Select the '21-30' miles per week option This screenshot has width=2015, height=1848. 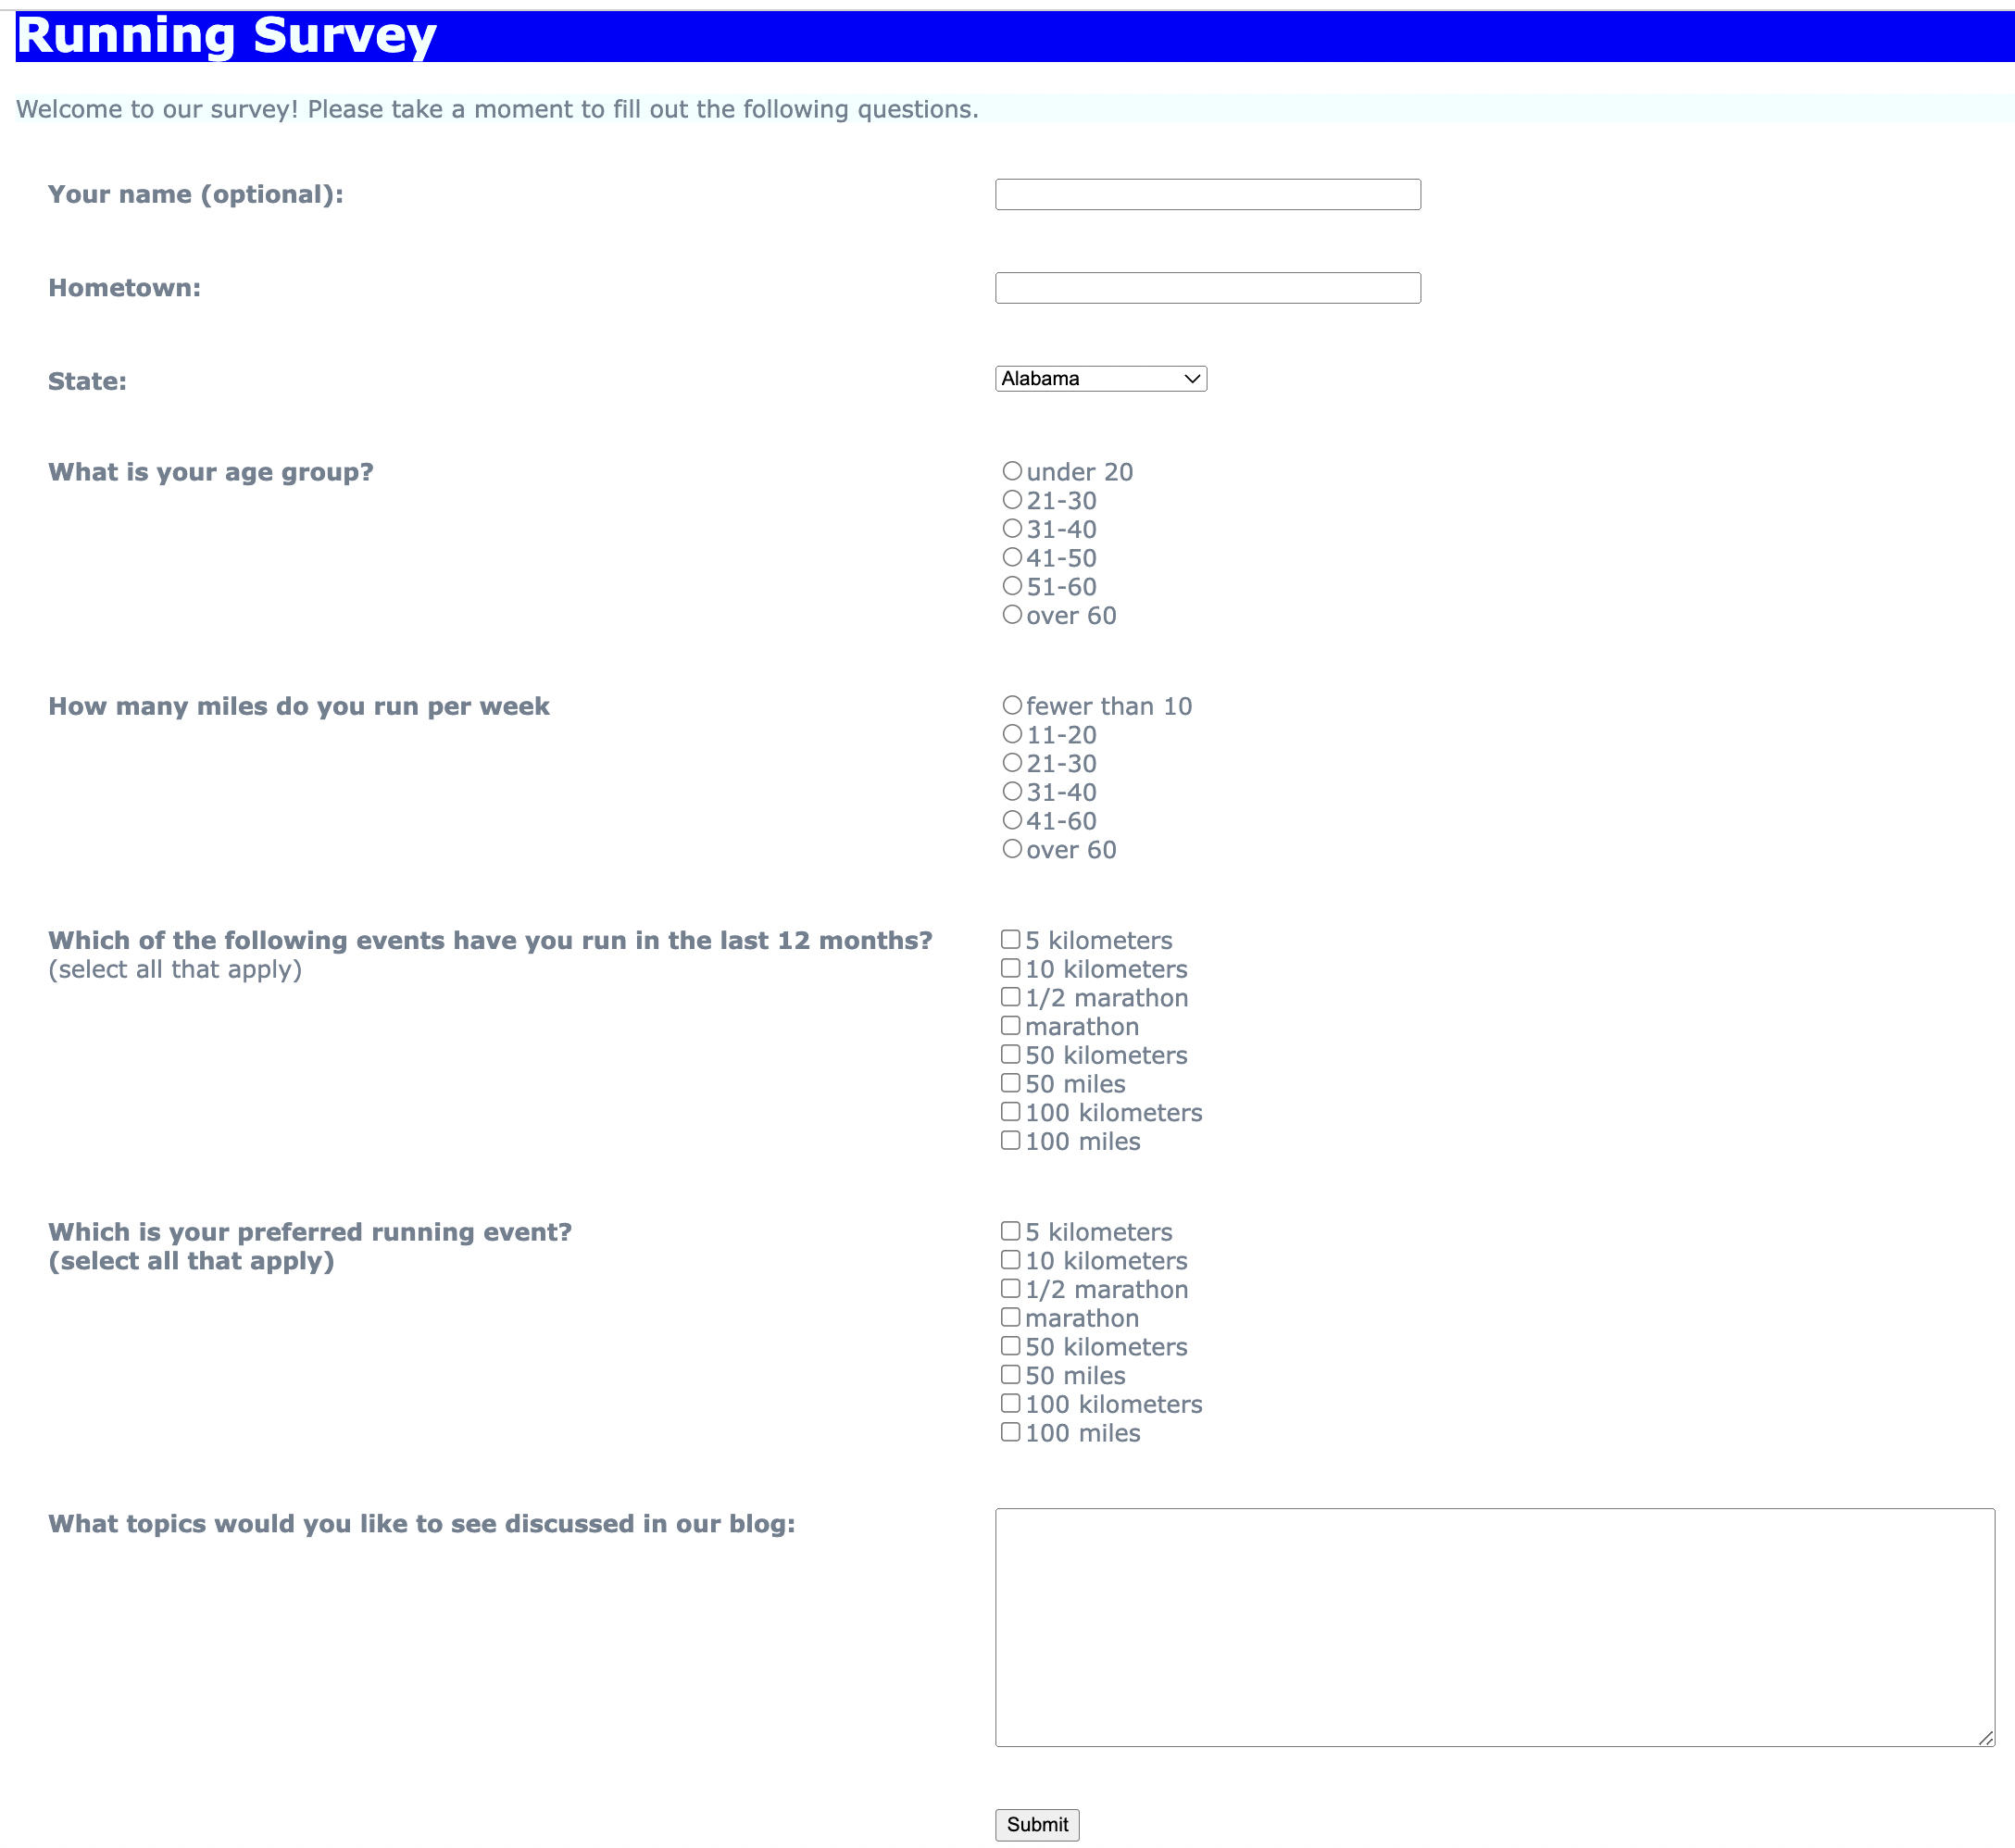coord(1009,764)
